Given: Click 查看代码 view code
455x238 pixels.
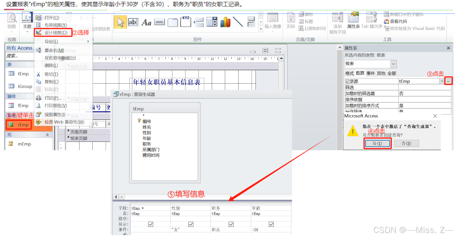Looking at the screenshot, I should [395, 21].
